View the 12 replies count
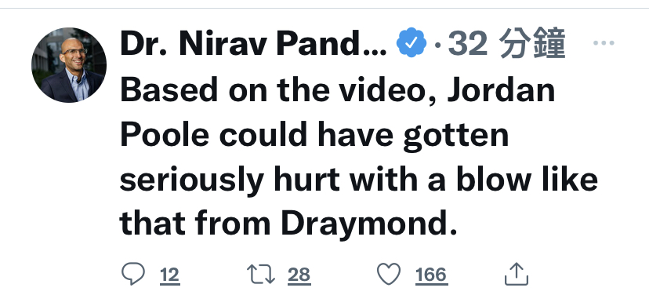Screen dimensions: 649x295 169,275
